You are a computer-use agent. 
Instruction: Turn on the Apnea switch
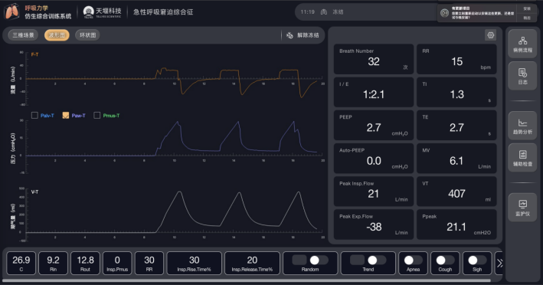413,260
